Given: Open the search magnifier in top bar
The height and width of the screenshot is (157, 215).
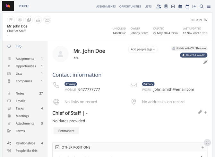Looking at the screenshot, I should coord(202,6).
